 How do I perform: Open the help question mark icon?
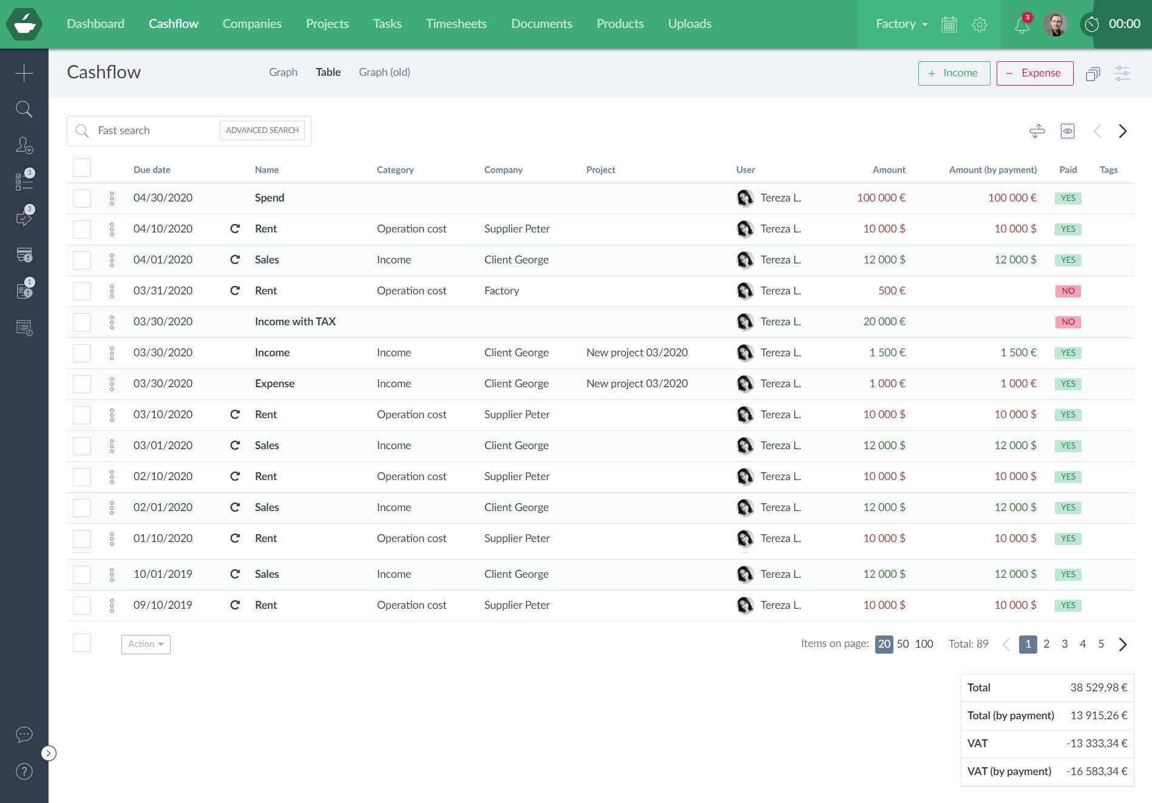(x=24, y=771)
